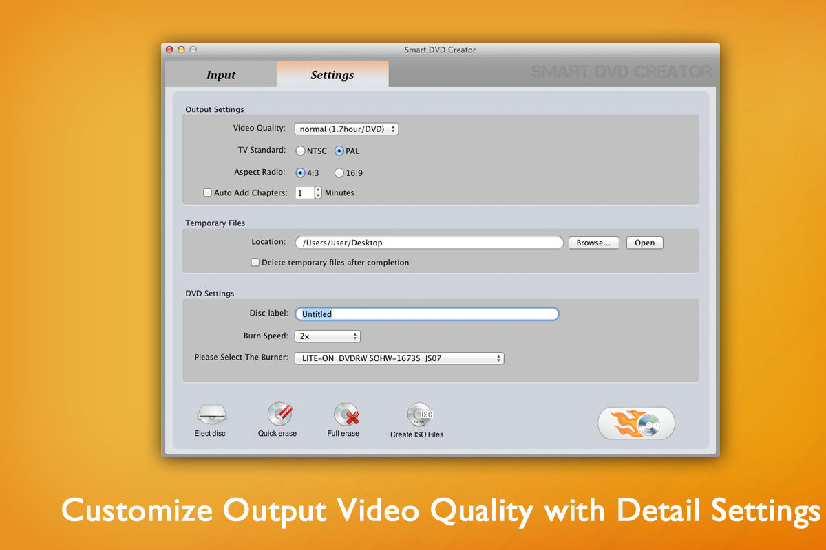Click the chapter minutes number field
This screenshot has width=826, height=550.
304,193
